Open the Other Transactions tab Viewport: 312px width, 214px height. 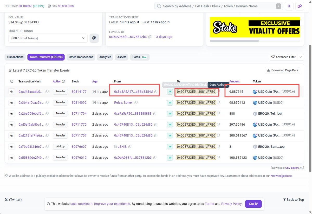coord(81,57)
